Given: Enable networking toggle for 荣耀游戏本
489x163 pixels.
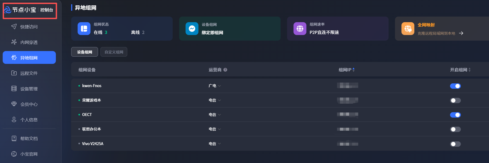Looking at the screenshot, I should 455,100.
